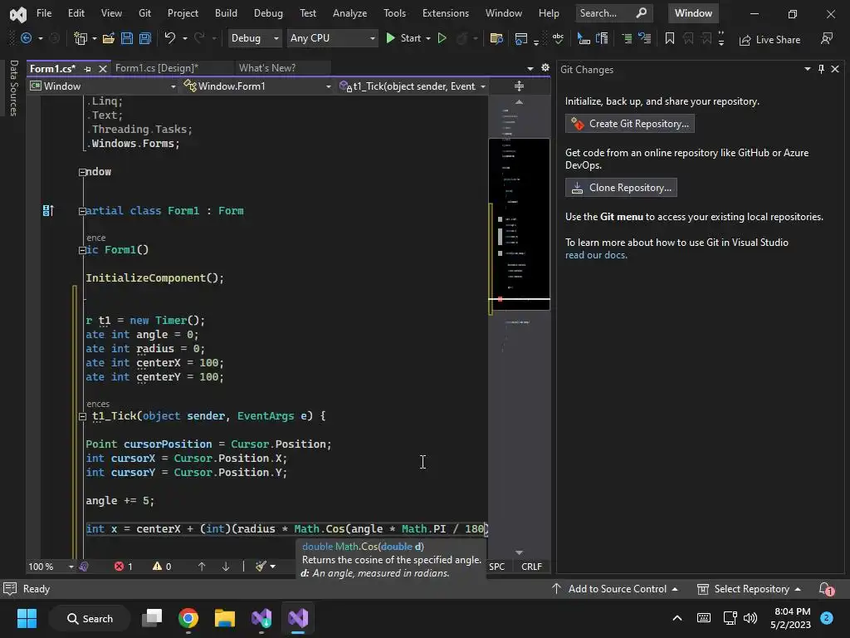Screen dimensions: 850x638
Task: Click the code health indicator icon beside 100 %
Action: tap(84, 567)
